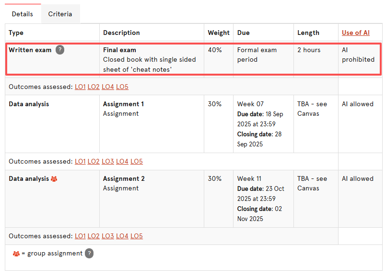Select LO5 under Assignment 1 outcomes

point(137,161)
